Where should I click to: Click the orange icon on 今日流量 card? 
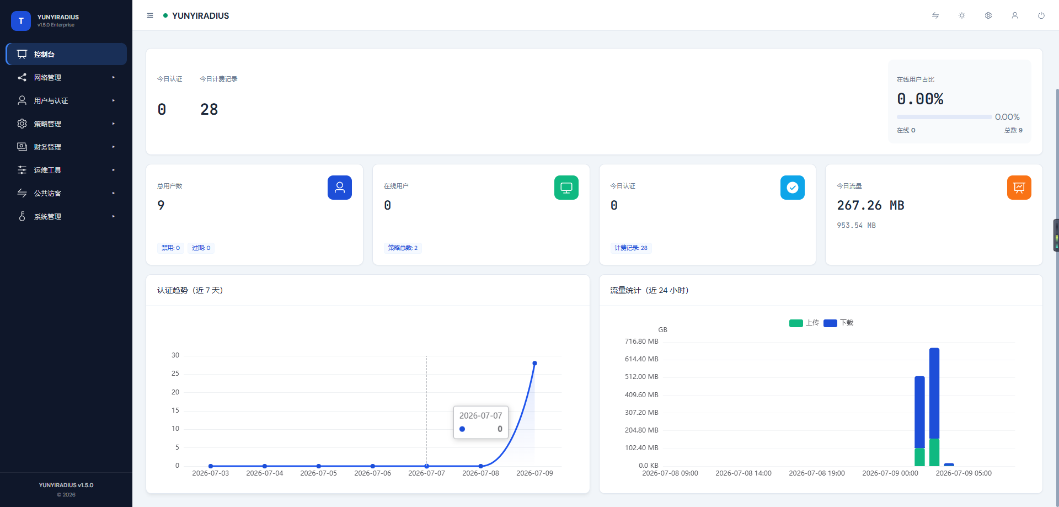tap(1019, 188)
